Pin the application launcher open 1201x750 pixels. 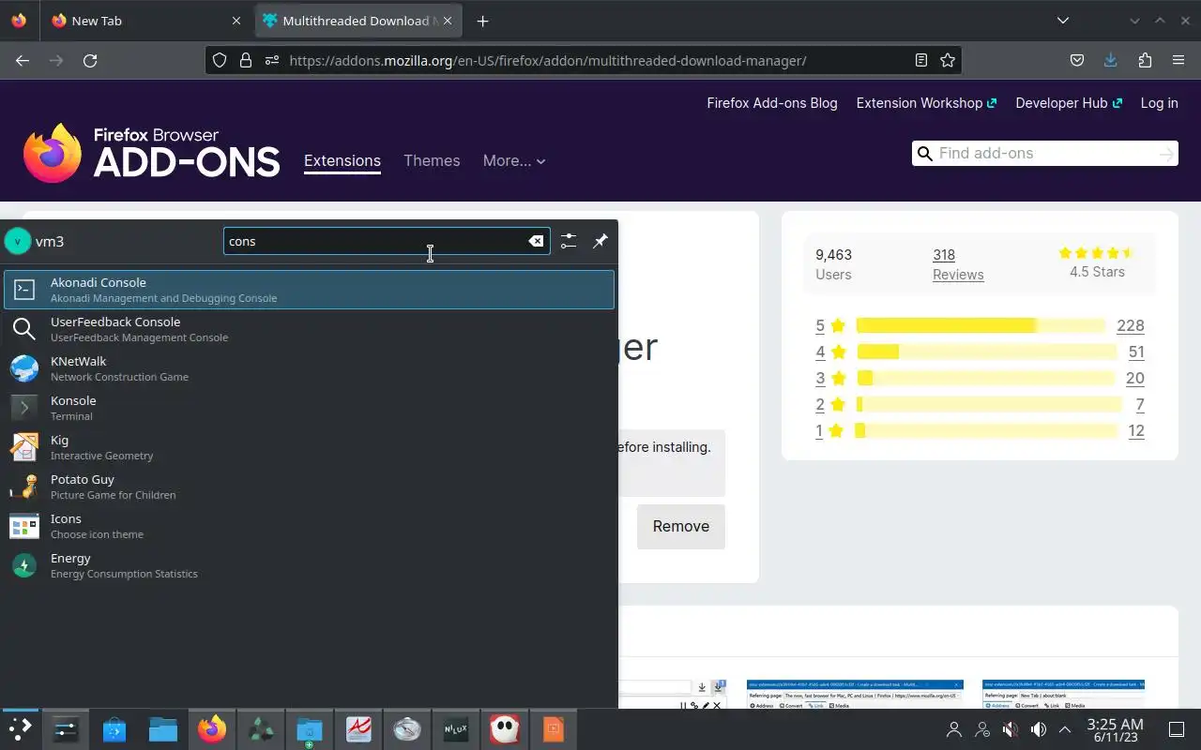pyautogui.click(x=600, y=241)
